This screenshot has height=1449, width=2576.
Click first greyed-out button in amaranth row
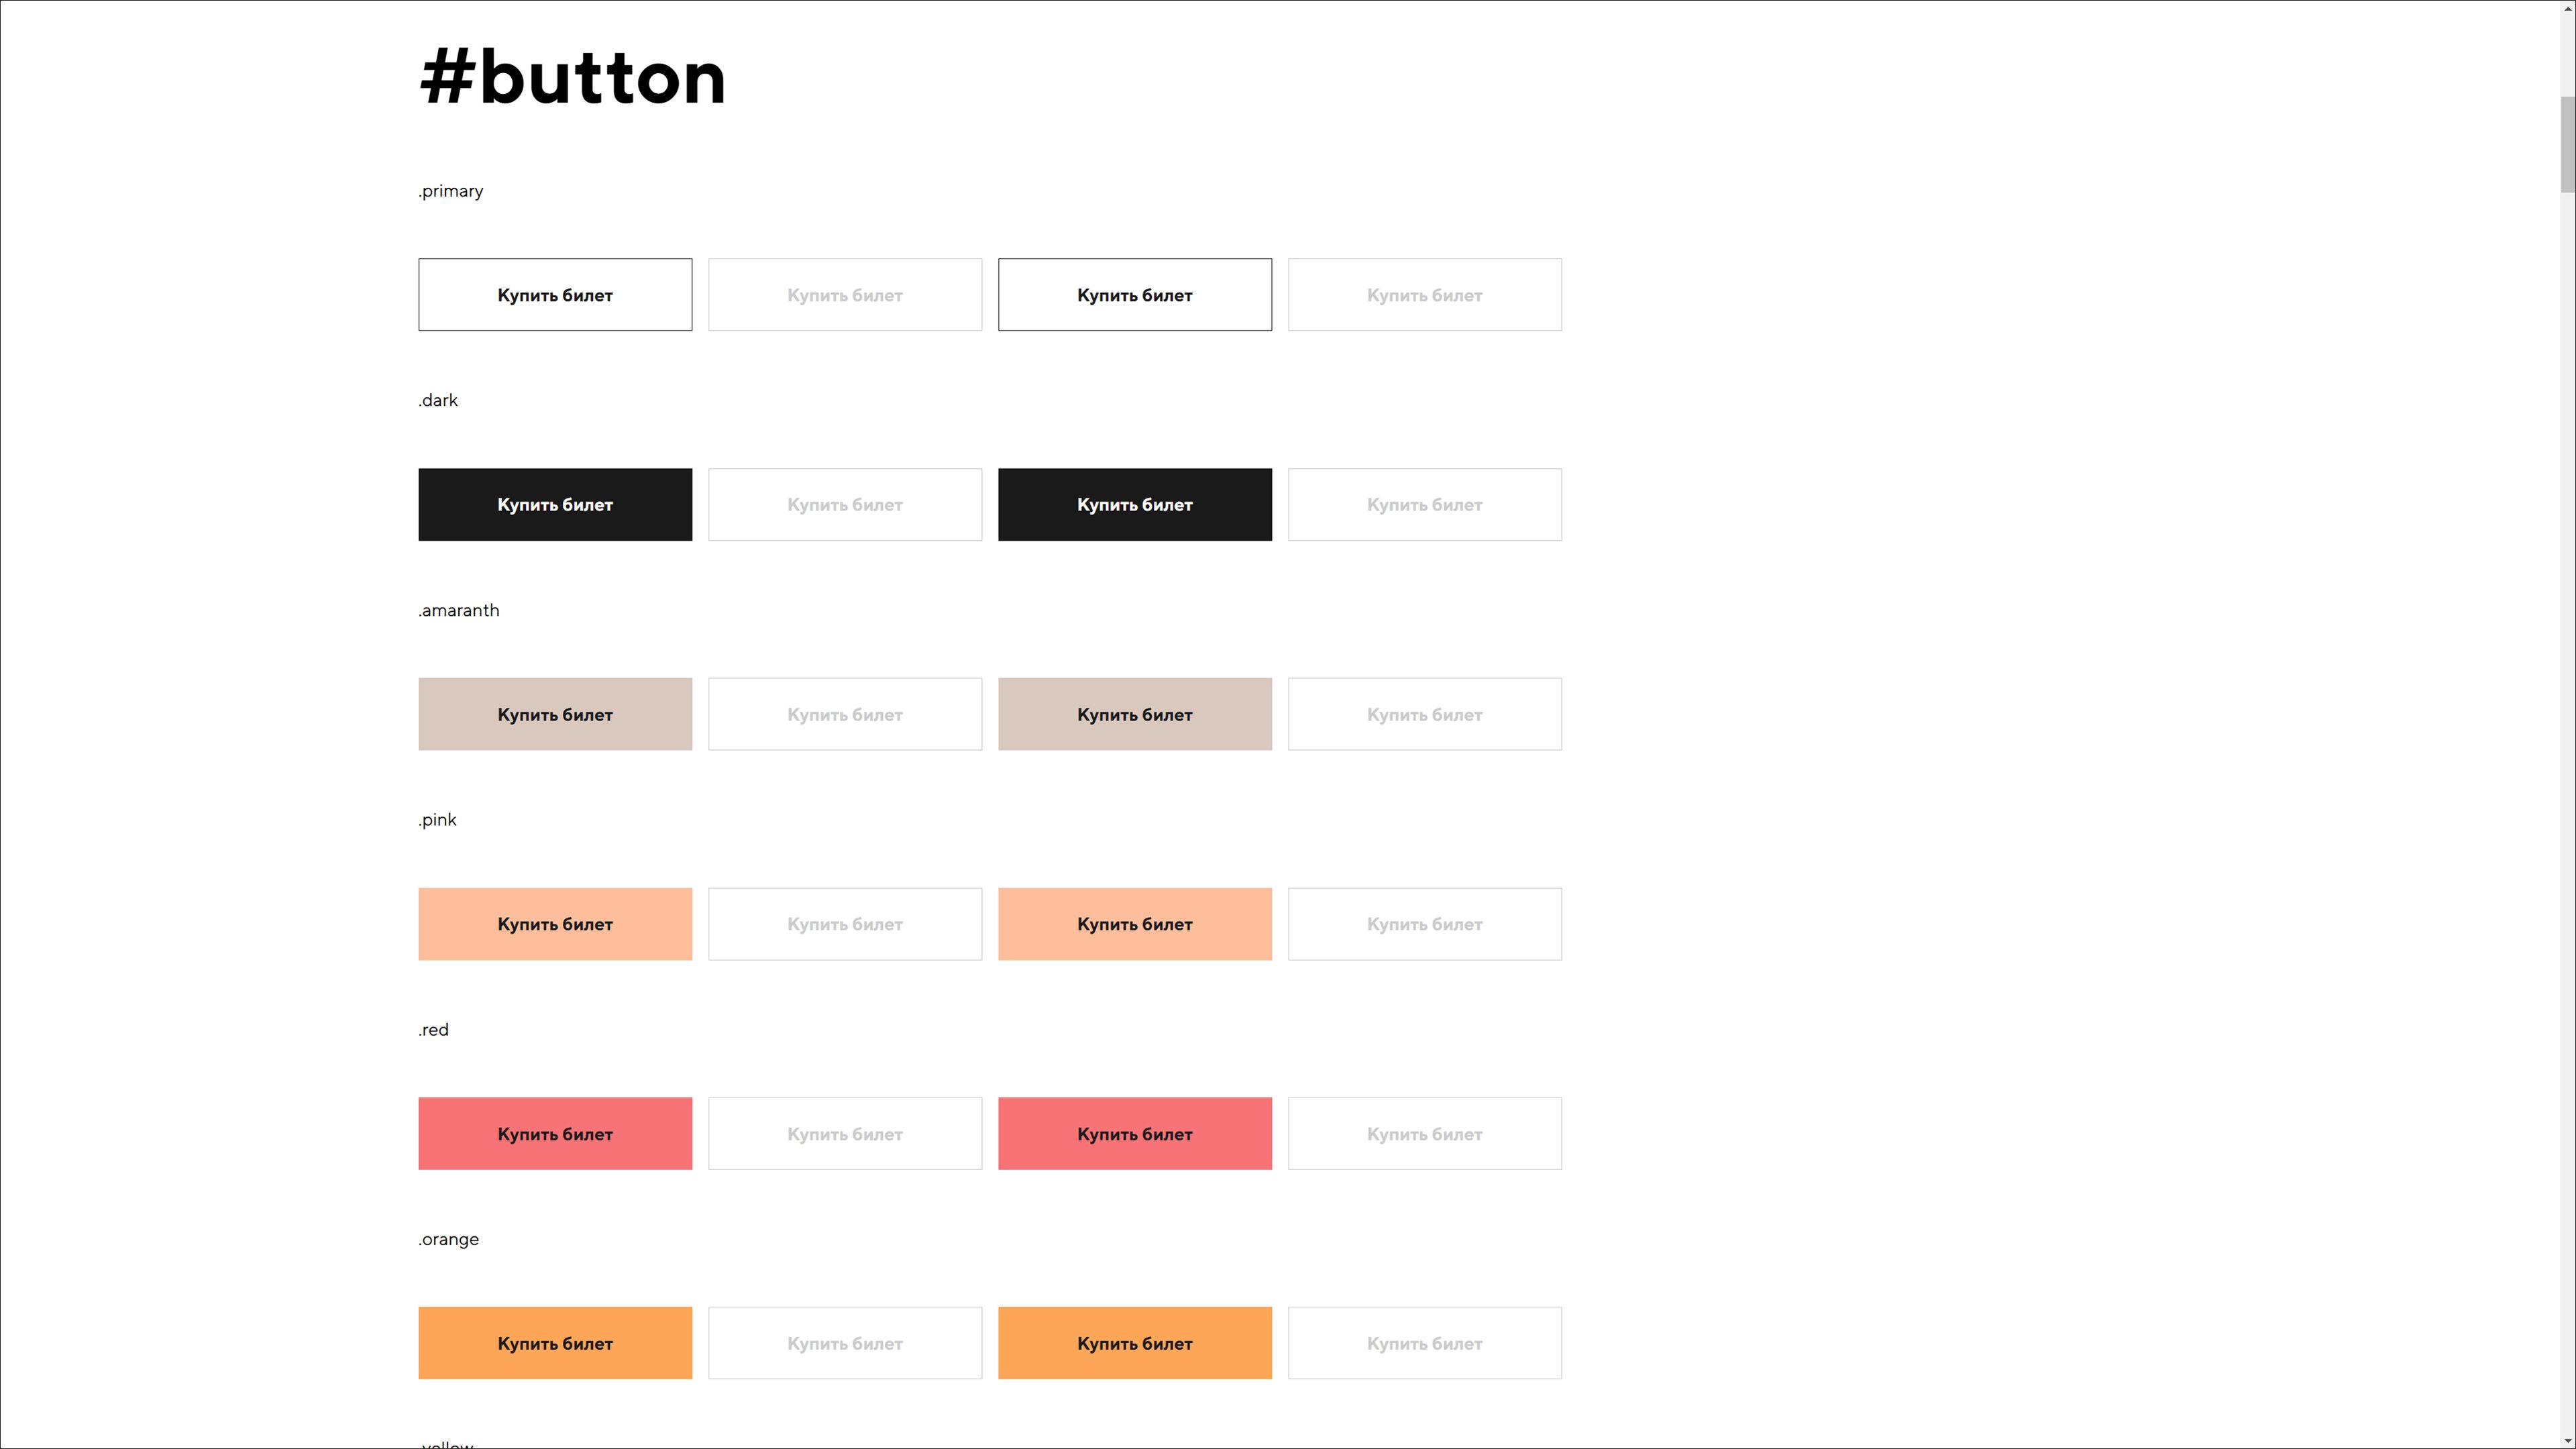click(x=845, y=714)
